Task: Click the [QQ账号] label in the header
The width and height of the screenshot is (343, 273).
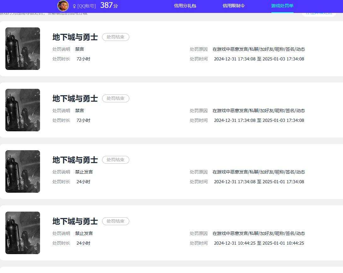Action: click(x=87, y=6)
